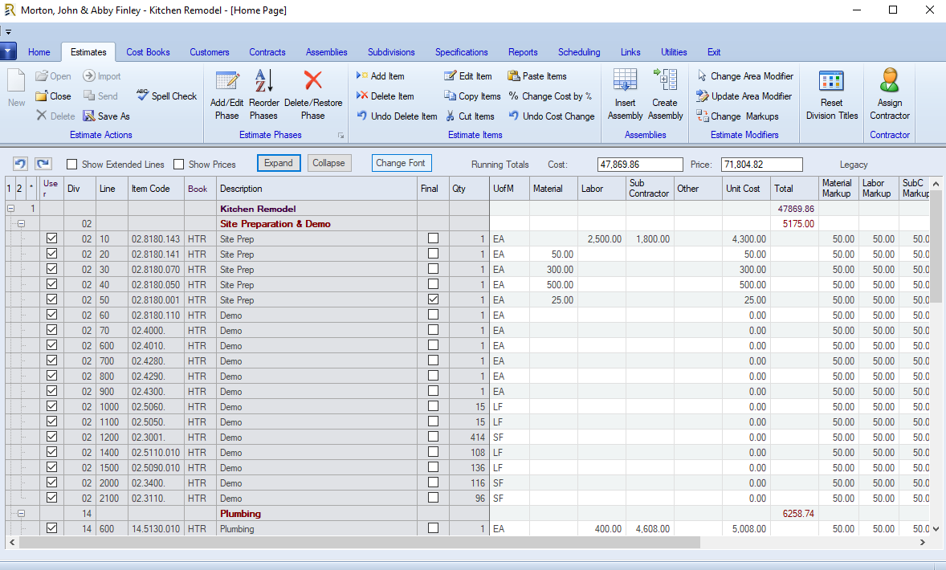Click Delete Item in Estimate Items
Image resolution: width=946 pixels, height=570 pixels.
point(385,96)
